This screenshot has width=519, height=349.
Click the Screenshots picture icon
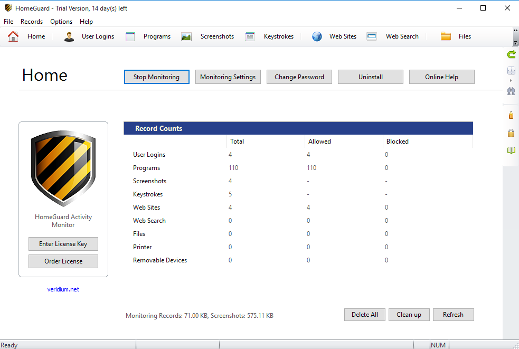coord(186,36)
